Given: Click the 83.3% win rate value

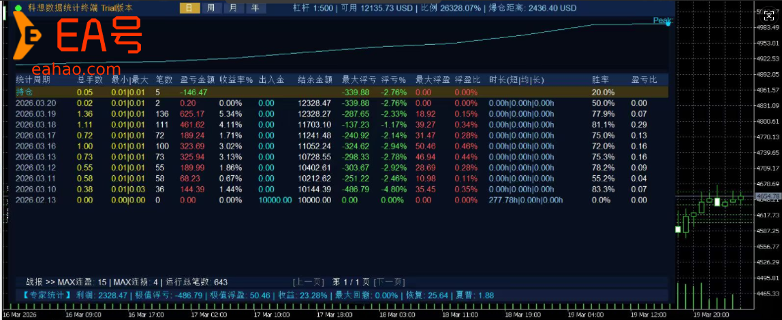Looking at the screenshot, I should 603,189.
